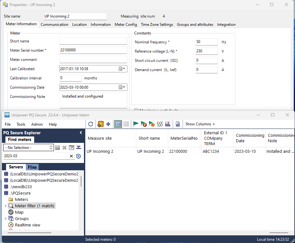Open the Tools menu
The image size is (295, 243).
[x=21, y=124]
